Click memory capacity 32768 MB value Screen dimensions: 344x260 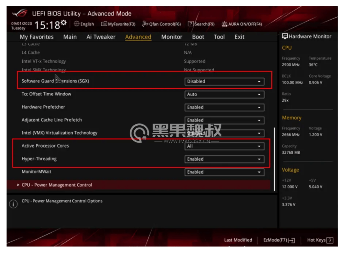click(x=291, y=152)
